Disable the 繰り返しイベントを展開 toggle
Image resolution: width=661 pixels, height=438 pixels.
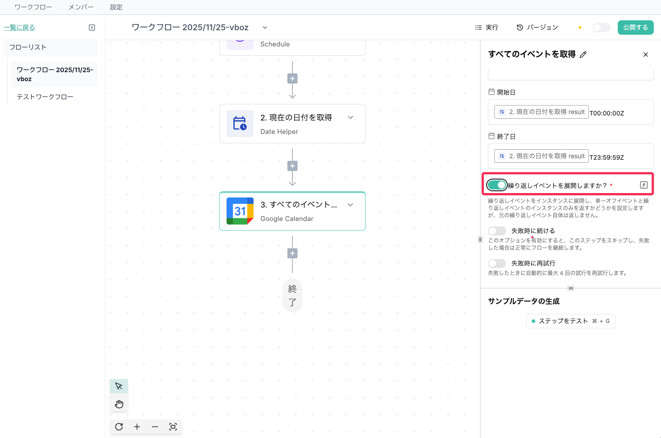[497, 185]
